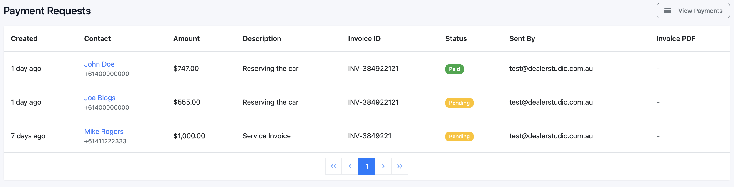
Task: Go to next page with right chevron
Action: click(383, 166)
